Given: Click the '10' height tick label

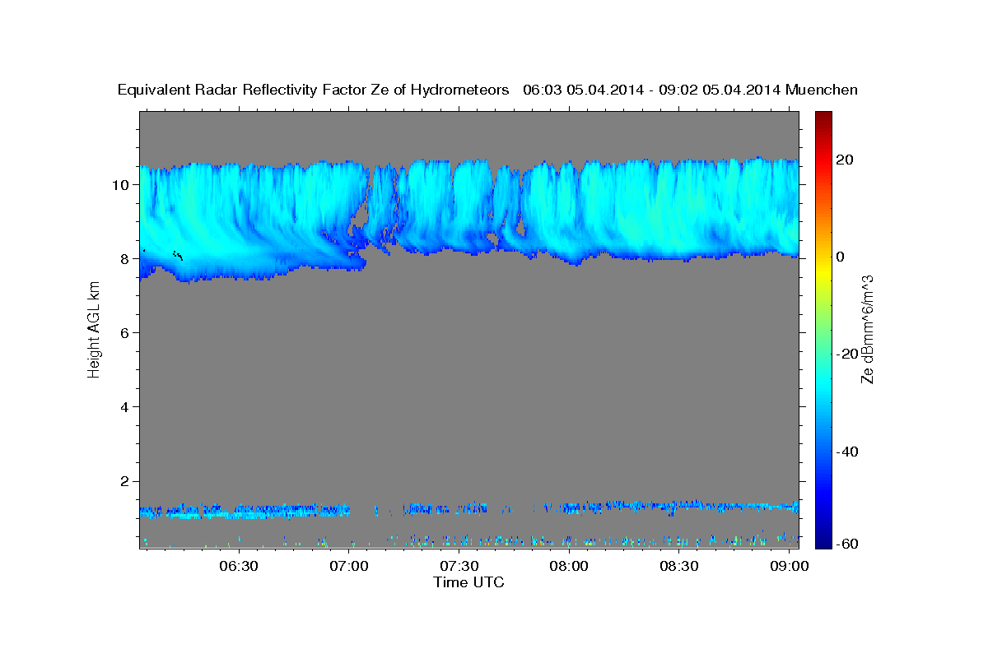Looking at the screenshot, I should pyautogui.click(x=122, y=184).
